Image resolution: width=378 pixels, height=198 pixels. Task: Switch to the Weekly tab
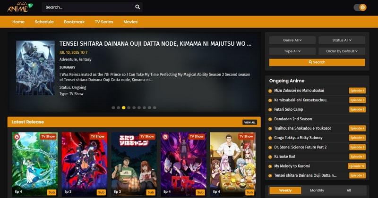pos(285,190)
